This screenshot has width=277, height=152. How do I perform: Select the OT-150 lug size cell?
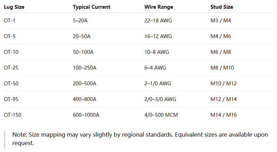(x=12, y=115)
